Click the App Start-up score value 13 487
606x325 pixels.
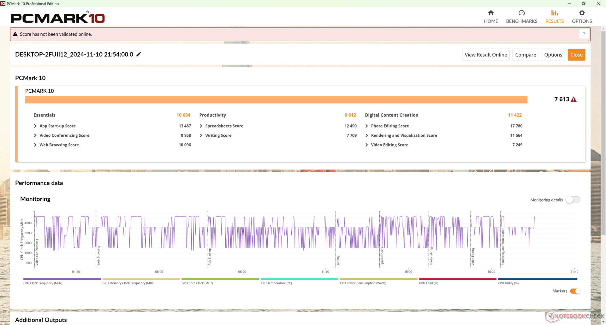click(x=185, y=126)
